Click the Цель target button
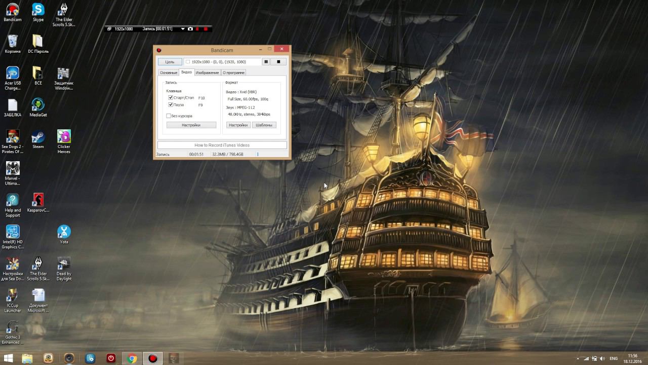 pyautogui.click(x=170, y=62)
